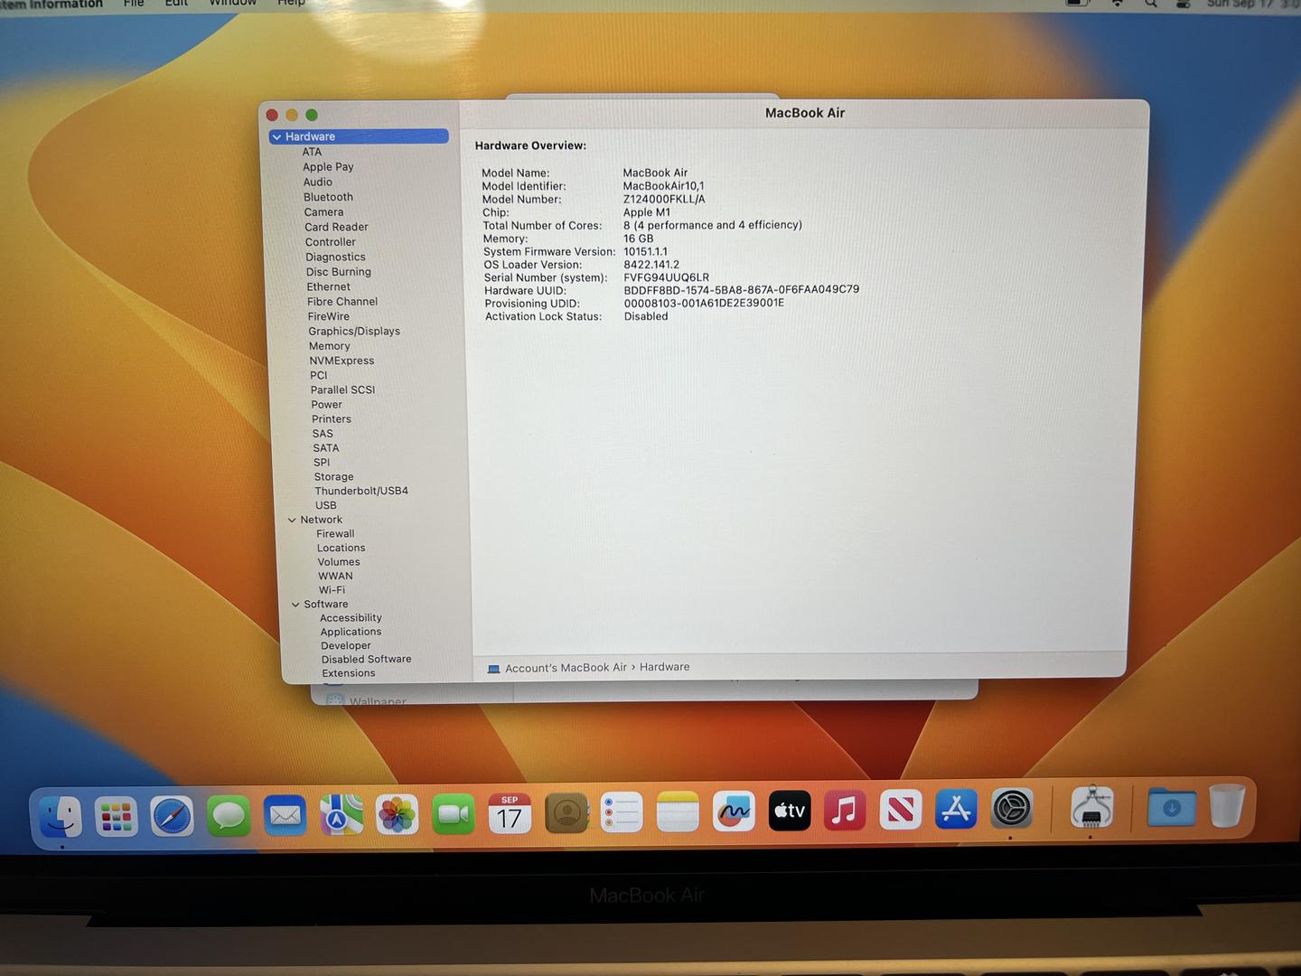Viewport: 1301px width, 976px height.
Task: Click System Information icon in Dock
Action: coord(1091,807)
